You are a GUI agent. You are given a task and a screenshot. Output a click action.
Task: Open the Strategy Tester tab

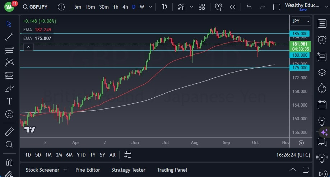pos(128,170)
